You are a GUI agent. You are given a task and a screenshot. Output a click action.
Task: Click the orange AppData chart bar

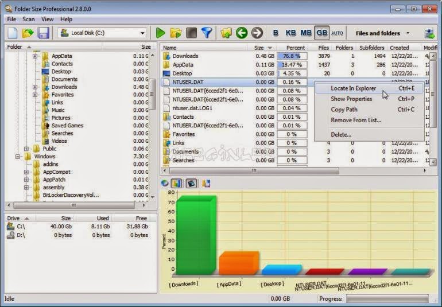click(239, 263)
